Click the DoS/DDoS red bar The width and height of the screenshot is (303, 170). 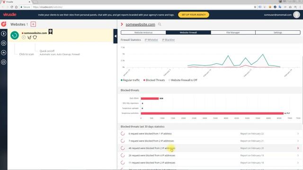(150, 99)
